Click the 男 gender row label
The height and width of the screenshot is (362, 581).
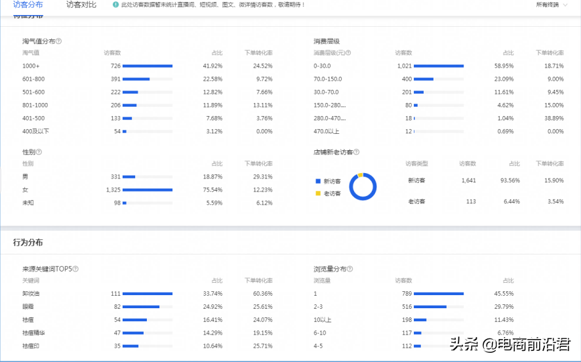pyautogui.click(x=25, y=177)
